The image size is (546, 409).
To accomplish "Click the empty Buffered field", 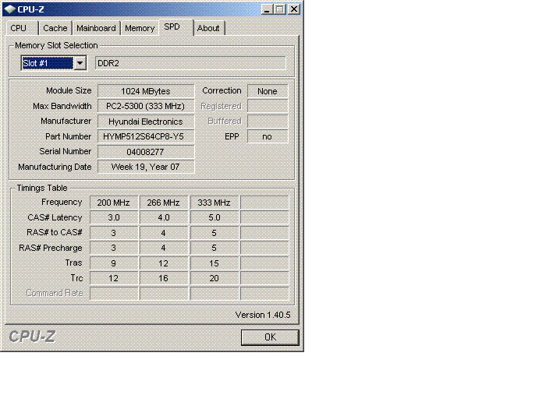I will 268,122.
